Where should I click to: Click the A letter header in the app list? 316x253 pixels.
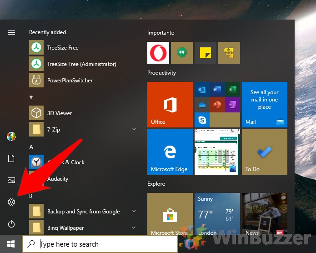pyautogui.click(x=31, y=147)
